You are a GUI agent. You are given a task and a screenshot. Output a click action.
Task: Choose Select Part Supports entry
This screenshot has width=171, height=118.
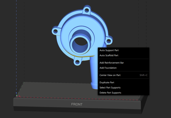pyautogui.click(x=123, y=88)
